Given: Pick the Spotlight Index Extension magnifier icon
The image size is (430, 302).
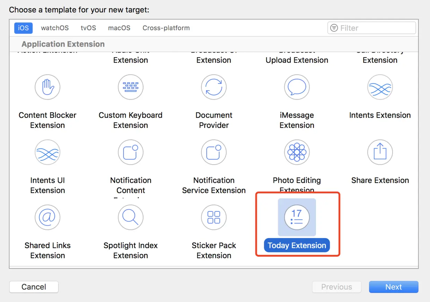Looking at the screenshot, I should click(x=131, y=217).
